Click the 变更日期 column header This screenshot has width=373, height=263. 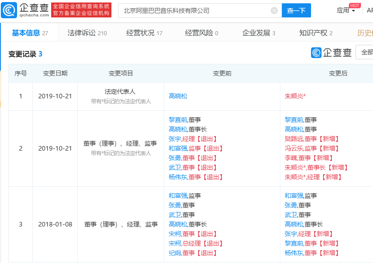click(55, 73)
